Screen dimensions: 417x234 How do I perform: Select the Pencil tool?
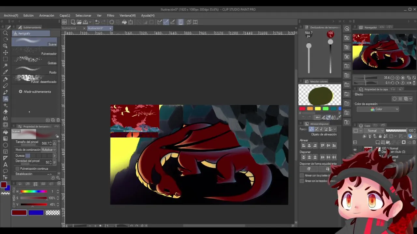(6, 85)
